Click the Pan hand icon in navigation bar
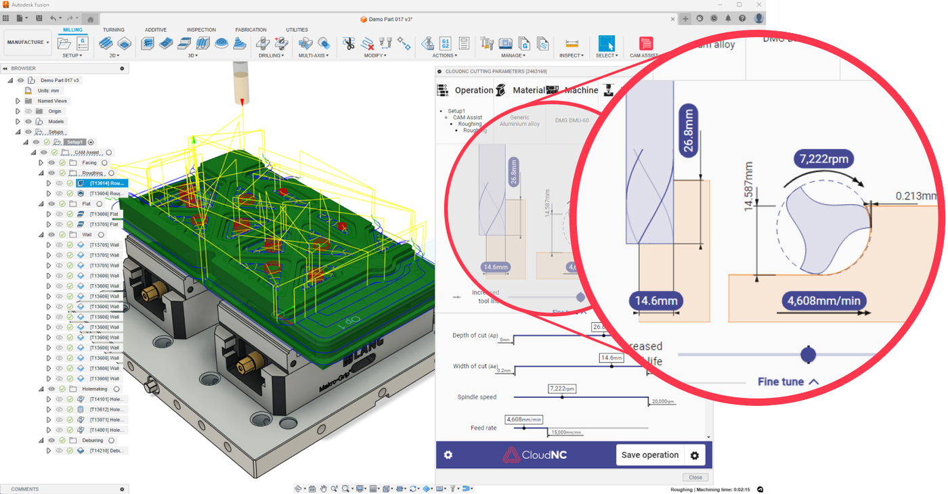Screen dimensions: 948x494 tap(324, 489)
